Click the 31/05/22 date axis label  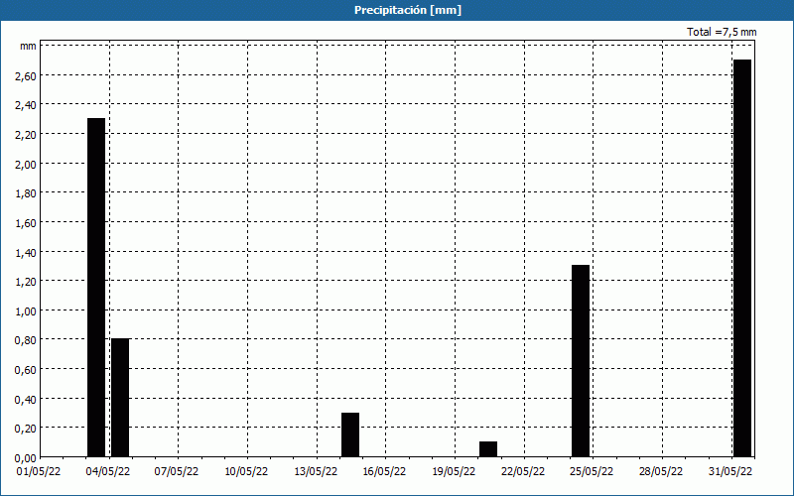pos(731,472)
